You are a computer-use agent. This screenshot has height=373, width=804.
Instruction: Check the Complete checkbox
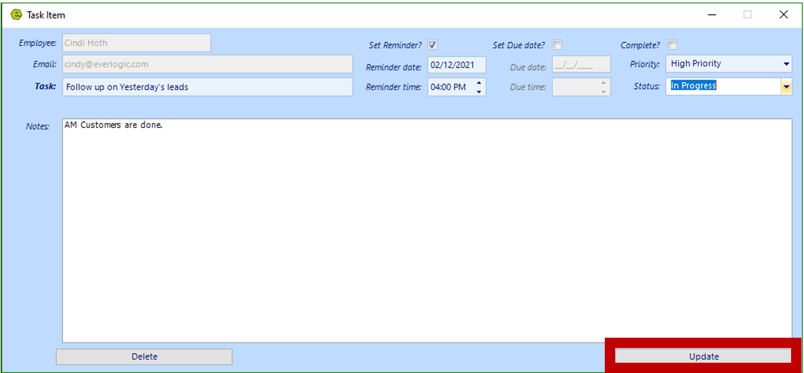(x=672, y=45)
